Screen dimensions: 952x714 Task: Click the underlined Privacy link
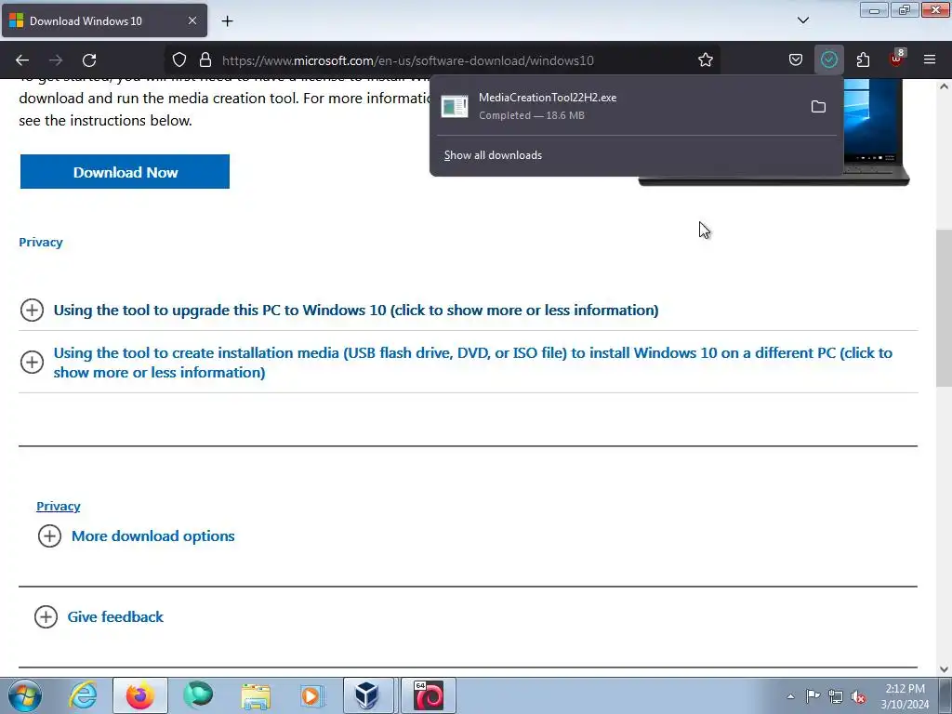point(59,507)
